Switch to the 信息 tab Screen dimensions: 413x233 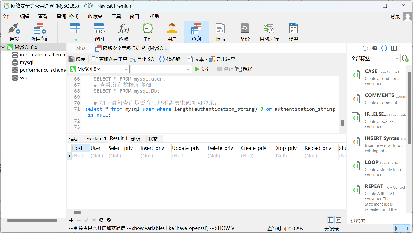click(x=74, y=139)
